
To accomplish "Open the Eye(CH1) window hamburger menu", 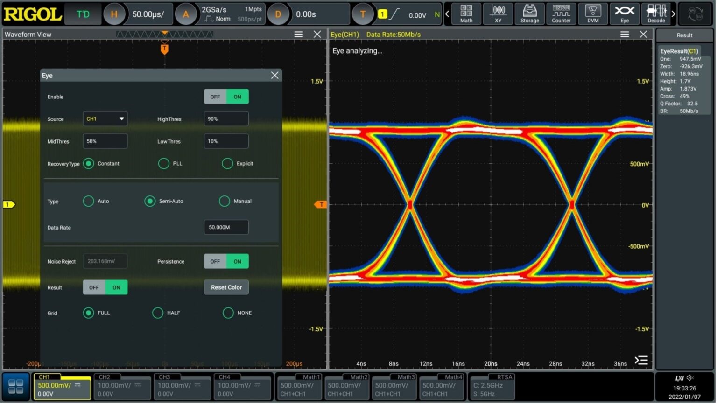I will (625, 35).
